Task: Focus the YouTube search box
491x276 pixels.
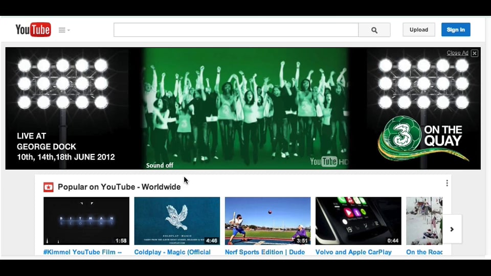Action: [236, 30]
